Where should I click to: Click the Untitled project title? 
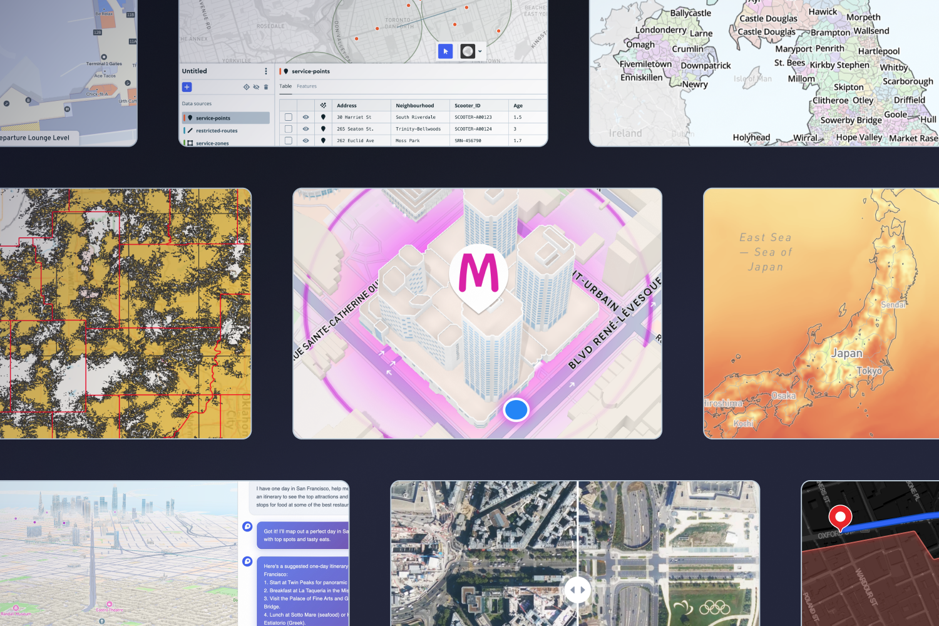click(x=195, y=71)
